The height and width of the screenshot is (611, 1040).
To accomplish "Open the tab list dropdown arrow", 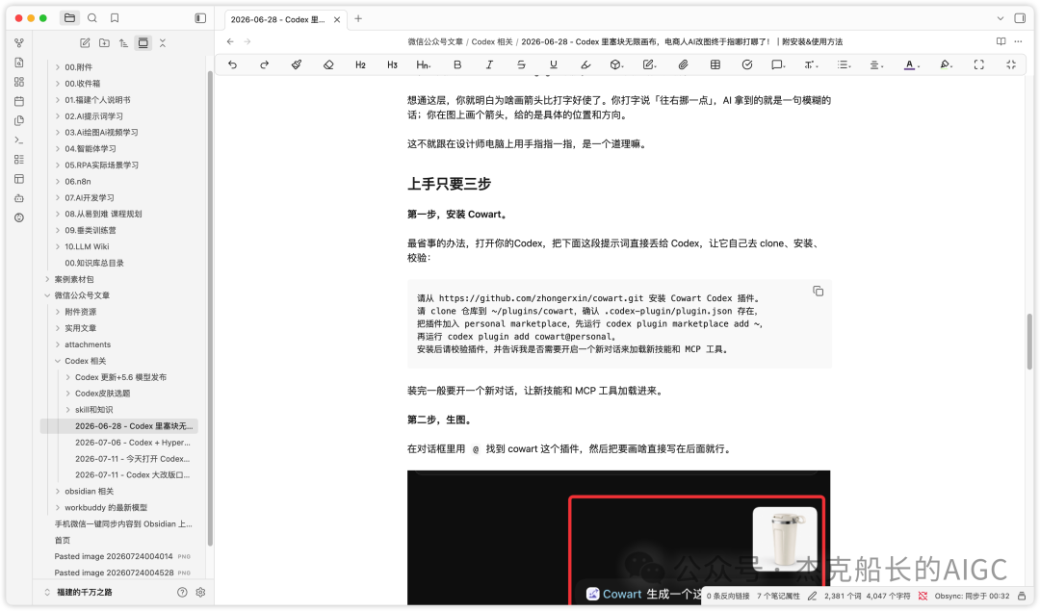I will point(1001,18).
